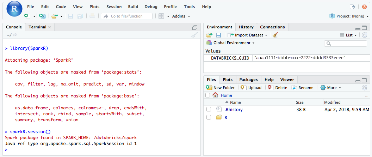The image size is (372, 157).
Task: Open the More dropdown in Files
Action: pyautogui.click(x=330, y=88)
